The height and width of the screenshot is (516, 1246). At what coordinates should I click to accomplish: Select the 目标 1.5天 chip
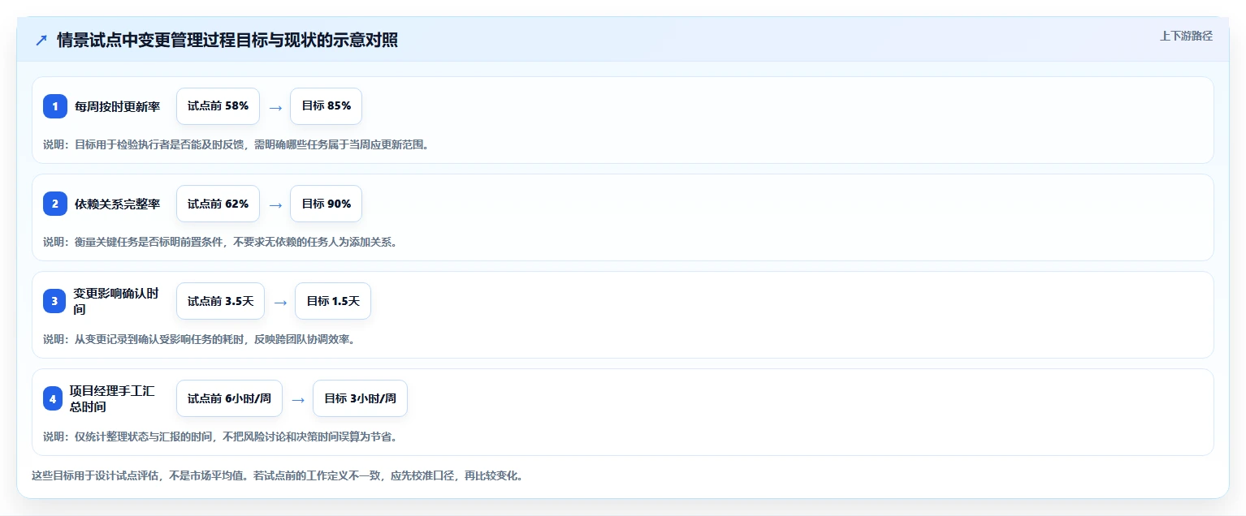pyautogui.click(x=333, y=301)
